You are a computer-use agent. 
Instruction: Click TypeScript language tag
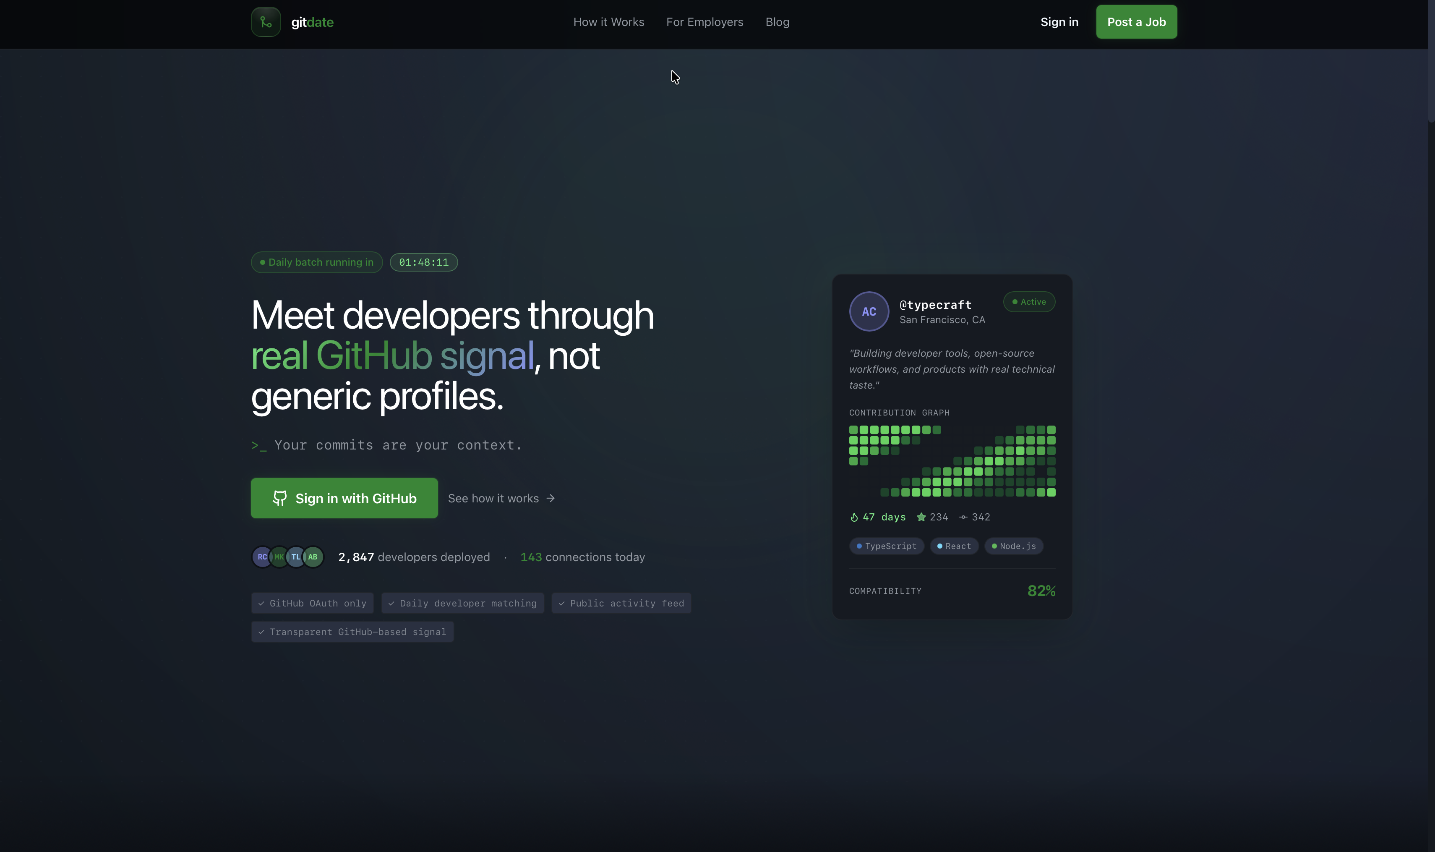[886, 546]
